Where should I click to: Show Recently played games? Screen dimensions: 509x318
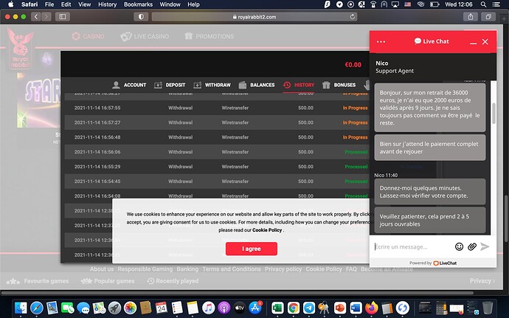pyautogui.click(x=173, y=281)
